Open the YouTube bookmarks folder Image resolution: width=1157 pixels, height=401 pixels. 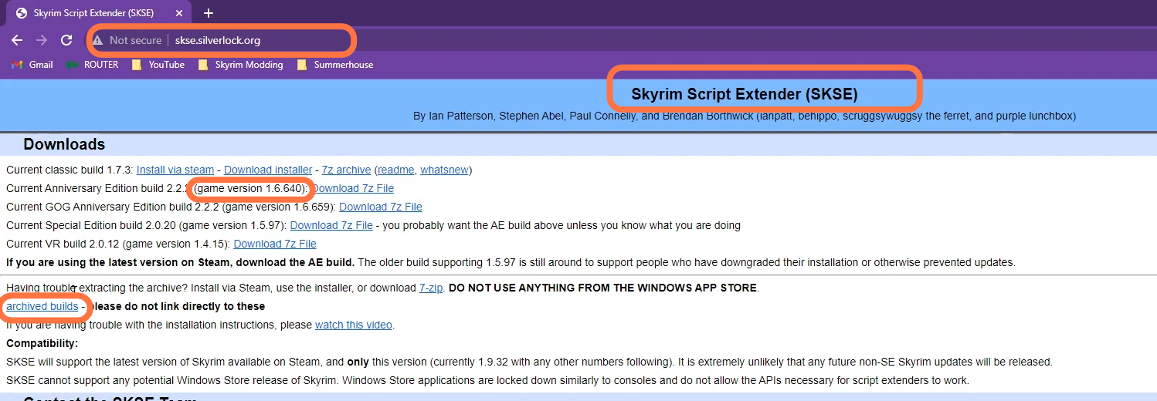click(x=158, y=65)
